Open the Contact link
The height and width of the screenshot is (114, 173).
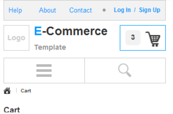click(x=81, y=10)
